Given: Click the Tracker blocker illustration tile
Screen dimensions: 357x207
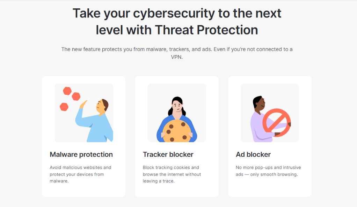Looking at the screenshot, I should tap(177, 113).
